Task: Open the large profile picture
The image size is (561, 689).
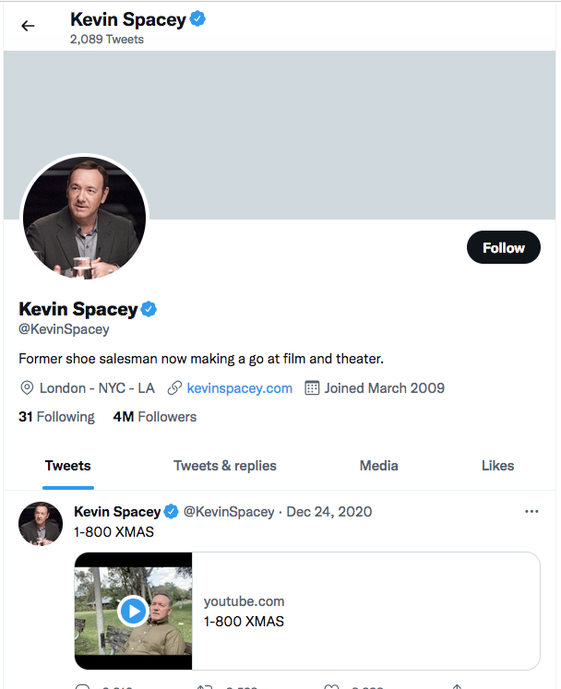Action: (84, 218)
